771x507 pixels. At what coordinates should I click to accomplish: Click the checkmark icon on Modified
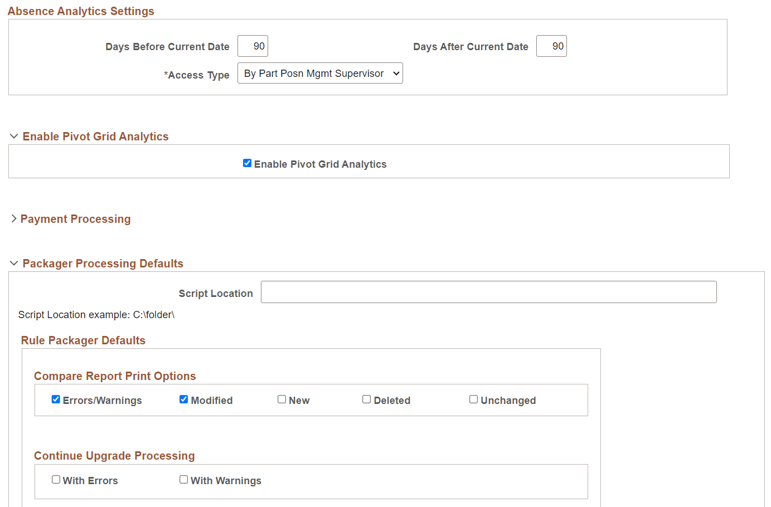pos(183,399)
